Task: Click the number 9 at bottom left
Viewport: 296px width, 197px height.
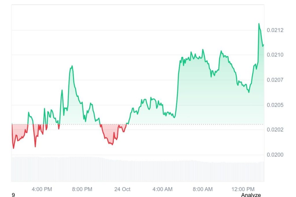Action: pyautogui.click(x=13, y=195)
